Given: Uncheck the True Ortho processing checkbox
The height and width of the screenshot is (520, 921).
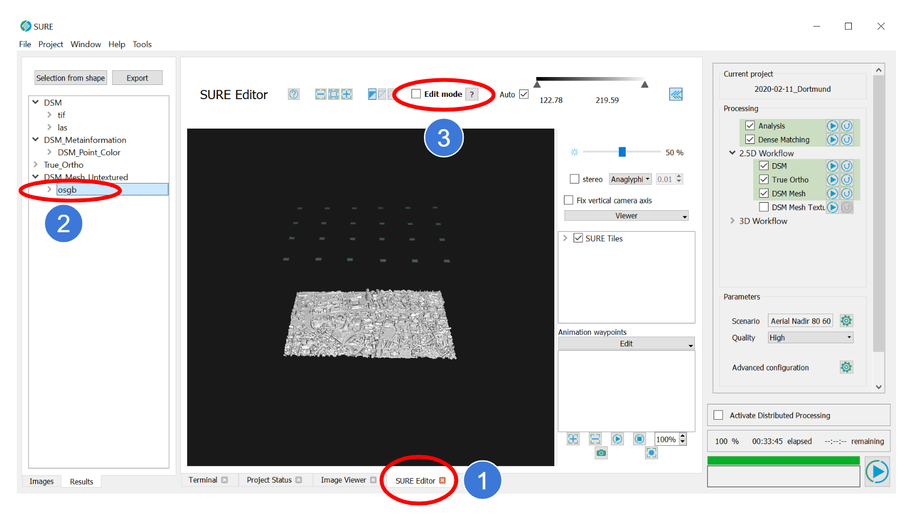Looking at the screenshot, I should (763, 180).
